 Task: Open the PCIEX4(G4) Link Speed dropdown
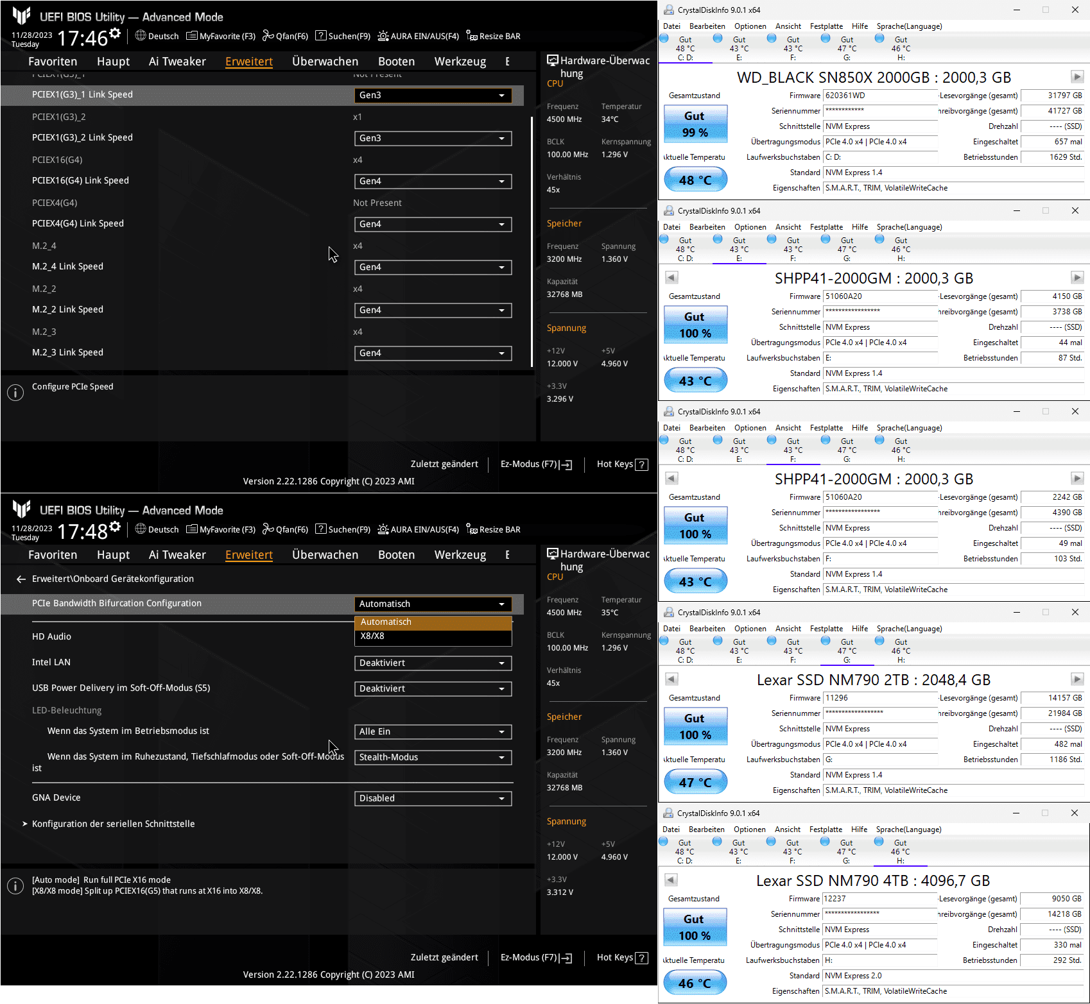433,224
